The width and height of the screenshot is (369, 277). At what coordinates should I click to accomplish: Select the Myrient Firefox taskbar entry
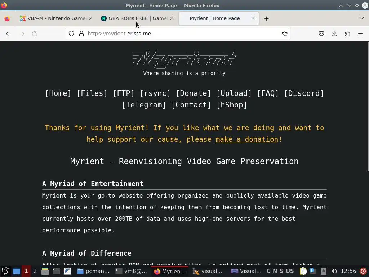pyautogui.click(x=169, y=271)
